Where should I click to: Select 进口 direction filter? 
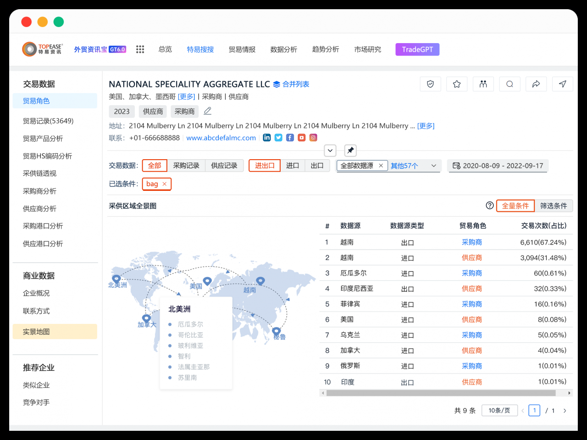tap(293, 166)
